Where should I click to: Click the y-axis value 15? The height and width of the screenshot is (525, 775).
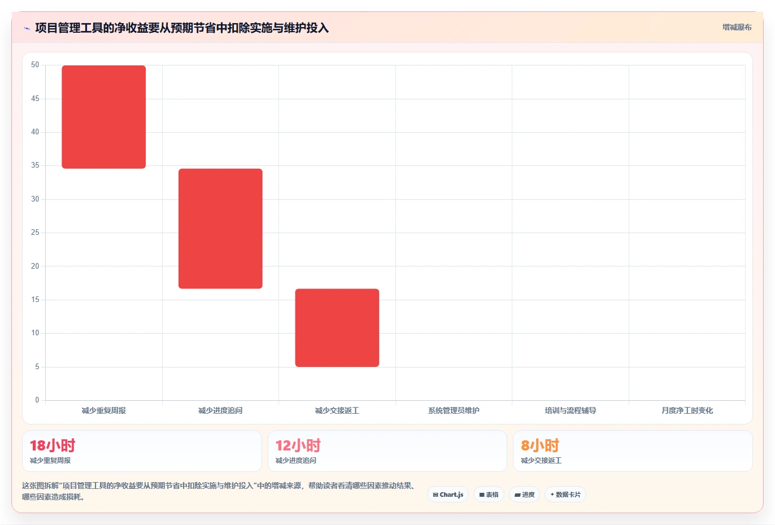tap(35, 300)
